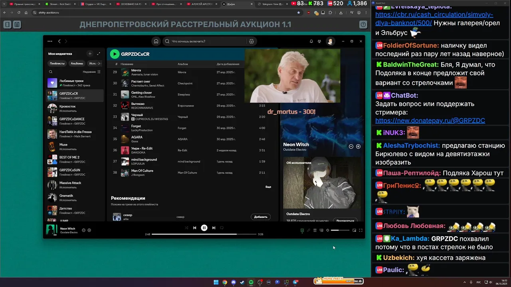Switch to Telegram View browser tab
The height and width of the screenshot is (287, 511).
tap(271, 4)
